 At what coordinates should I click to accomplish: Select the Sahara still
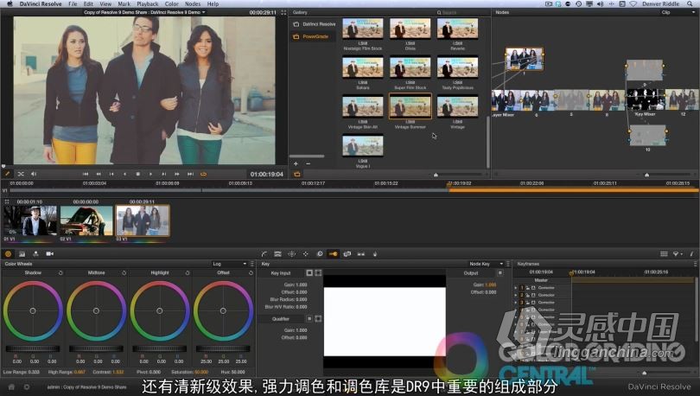(x=362, y=67)
